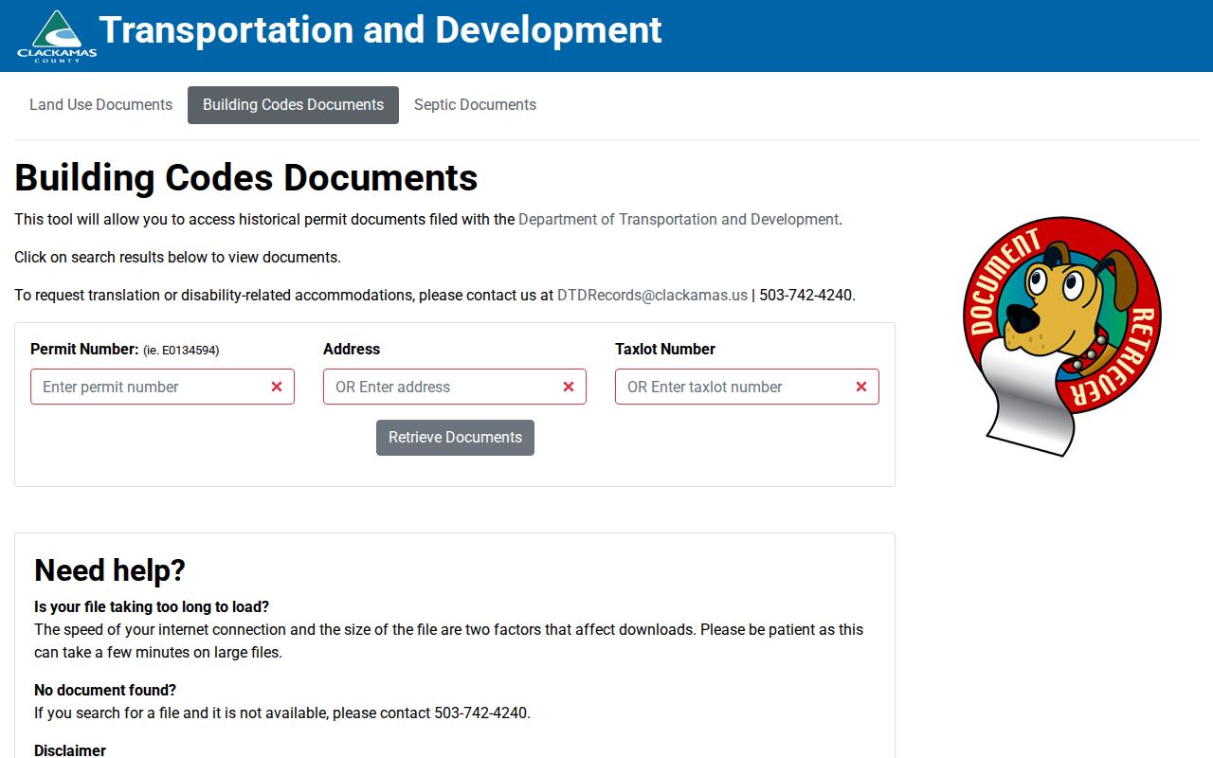Image resolution: width=1213 pixels, height=758 pixels.
Task: Click the 'No document found?' heading
Action: coord(105,690)
